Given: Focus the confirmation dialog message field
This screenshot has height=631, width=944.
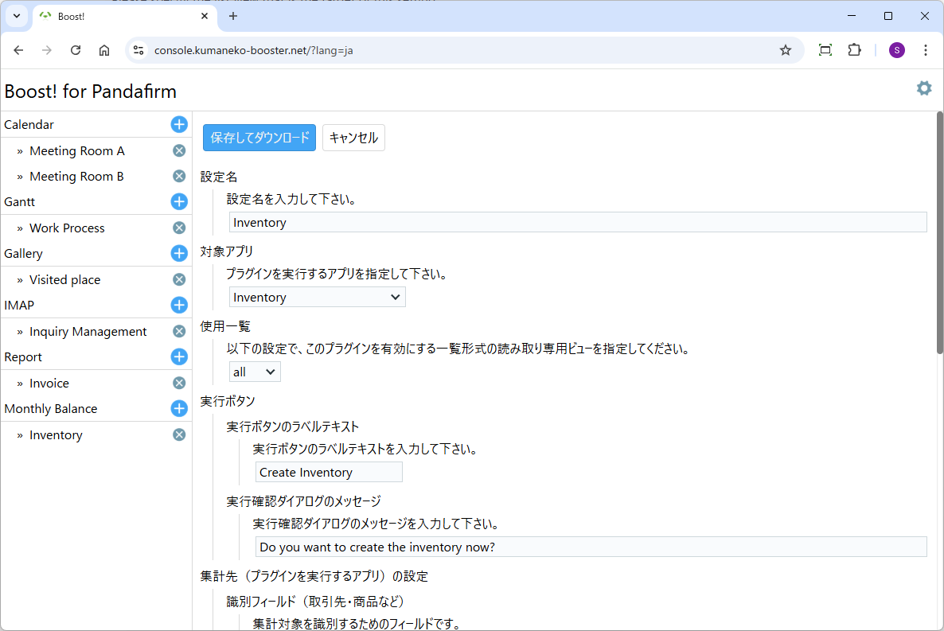Looking at the screenshot, I should [591, 547].
